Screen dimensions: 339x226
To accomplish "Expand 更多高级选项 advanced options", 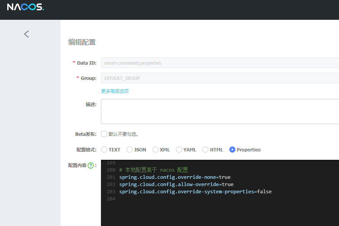I will click(x=115, y=91).
